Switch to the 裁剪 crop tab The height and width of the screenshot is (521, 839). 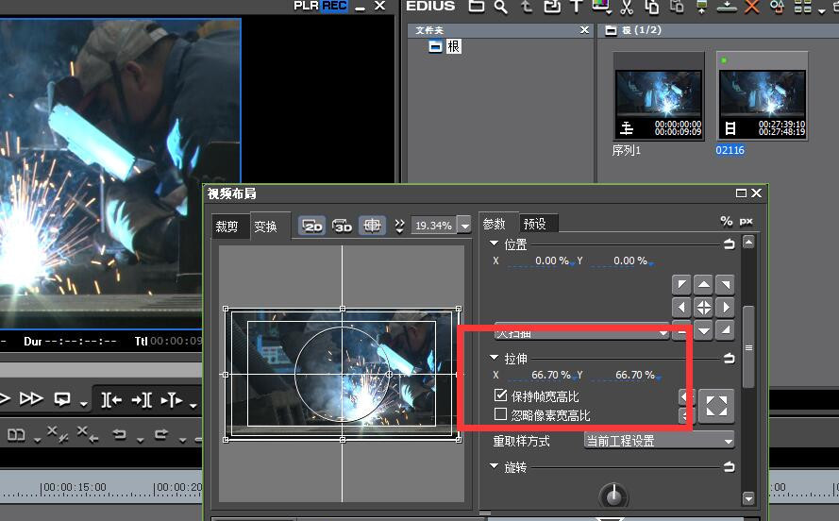[227, 227]
